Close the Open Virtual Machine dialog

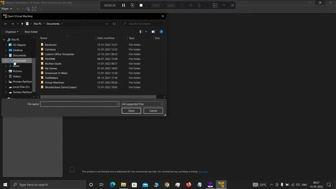pos(163,16)
